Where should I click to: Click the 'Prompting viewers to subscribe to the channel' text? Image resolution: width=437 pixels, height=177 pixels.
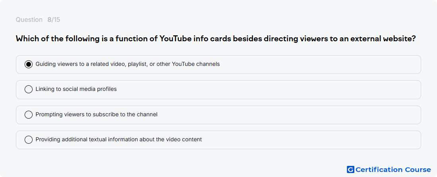click(x=97, y=115)
